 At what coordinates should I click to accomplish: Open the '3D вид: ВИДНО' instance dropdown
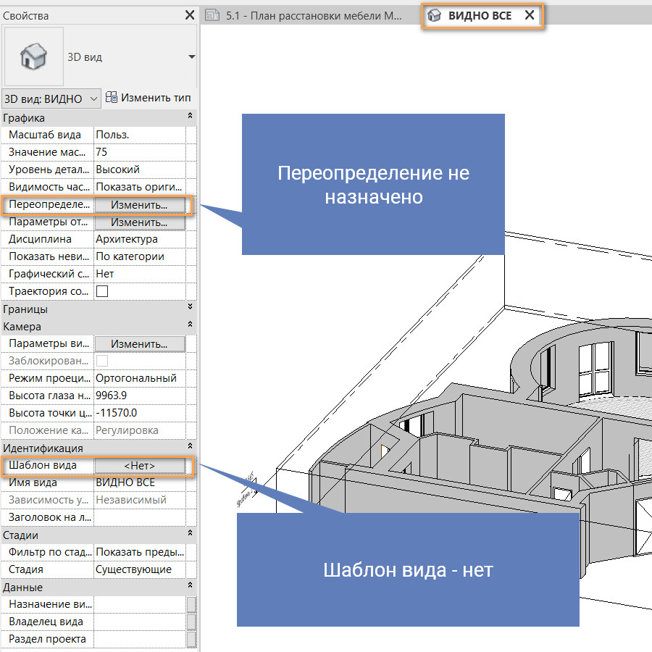(51, 99)
